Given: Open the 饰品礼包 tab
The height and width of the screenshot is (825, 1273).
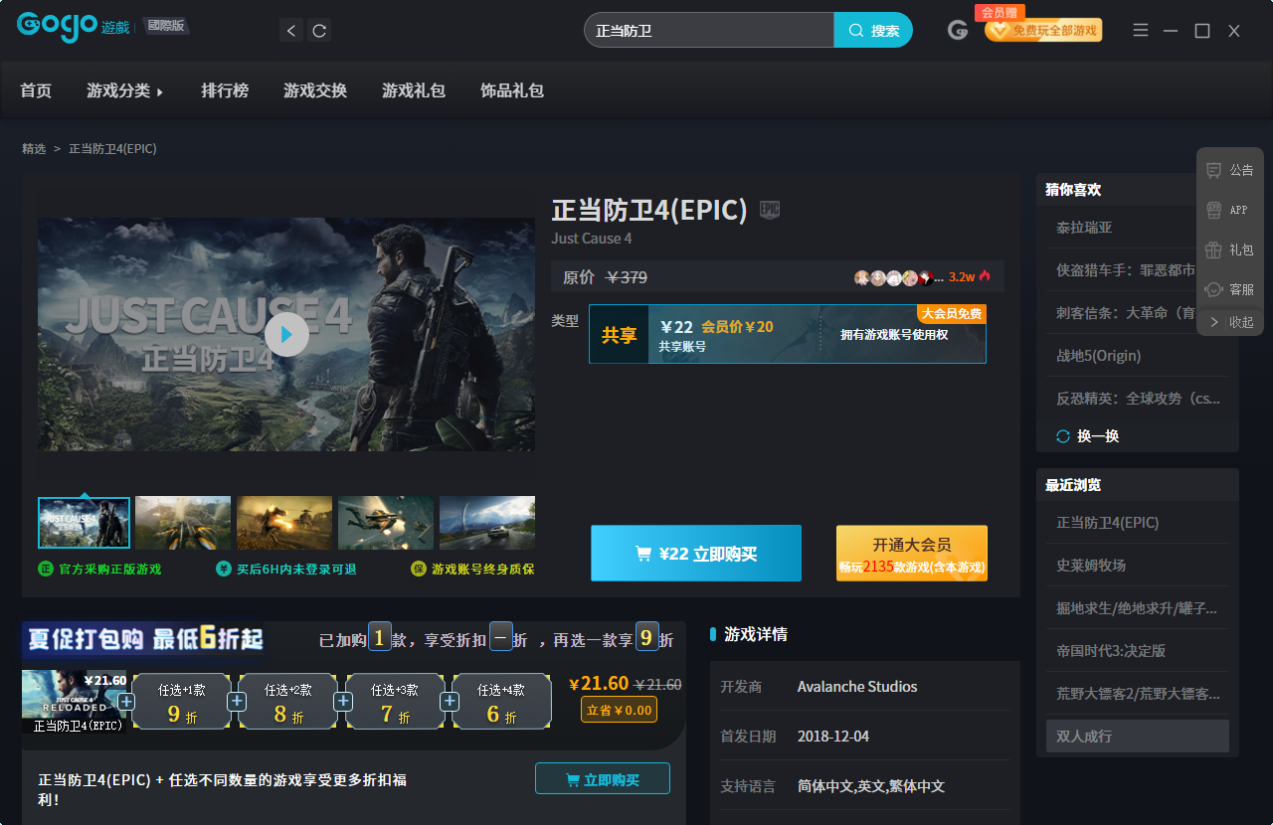Looking at the screenshot, I should click(512, 90).
